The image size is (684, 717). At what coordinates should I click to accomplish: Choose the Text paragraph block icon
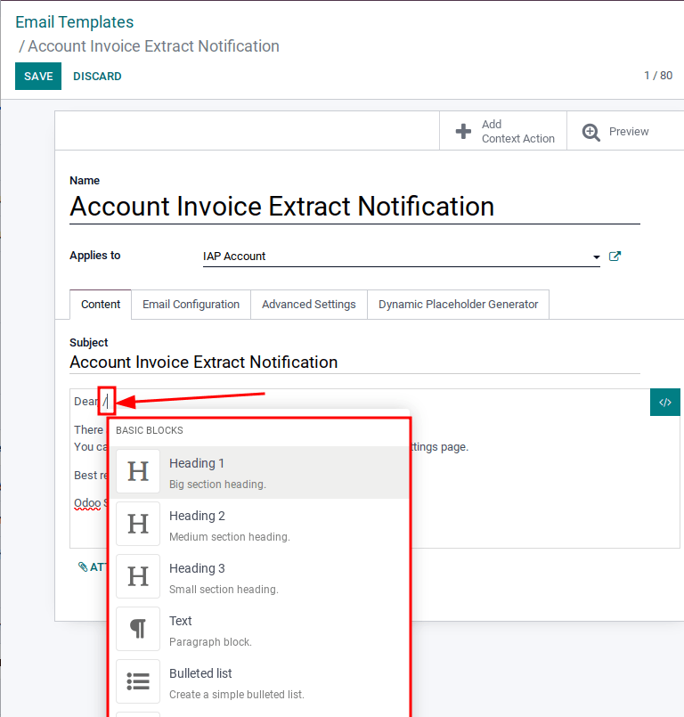pos(138,629)
